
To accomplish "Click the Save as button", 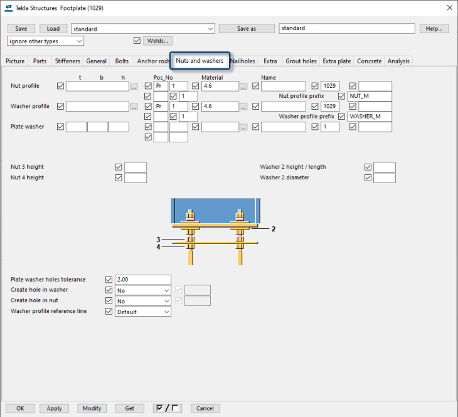I will tap(247, 29).
